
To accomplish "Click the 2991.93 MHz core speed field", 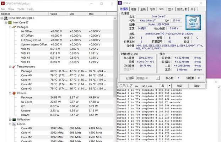I will 146,58.
